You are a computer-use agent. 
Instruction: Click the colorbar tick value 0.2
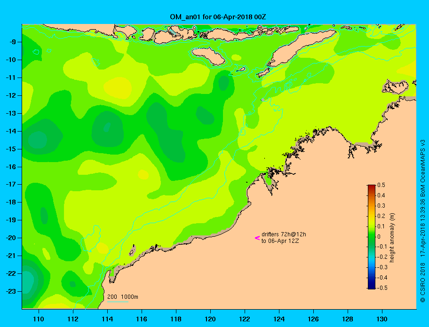pyautogui.click(x=381, y=216)
